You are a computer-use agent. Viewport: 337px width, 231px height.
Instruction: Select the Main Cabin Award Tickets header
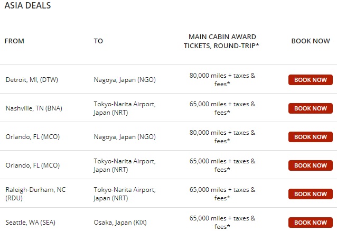click(222, 41)
